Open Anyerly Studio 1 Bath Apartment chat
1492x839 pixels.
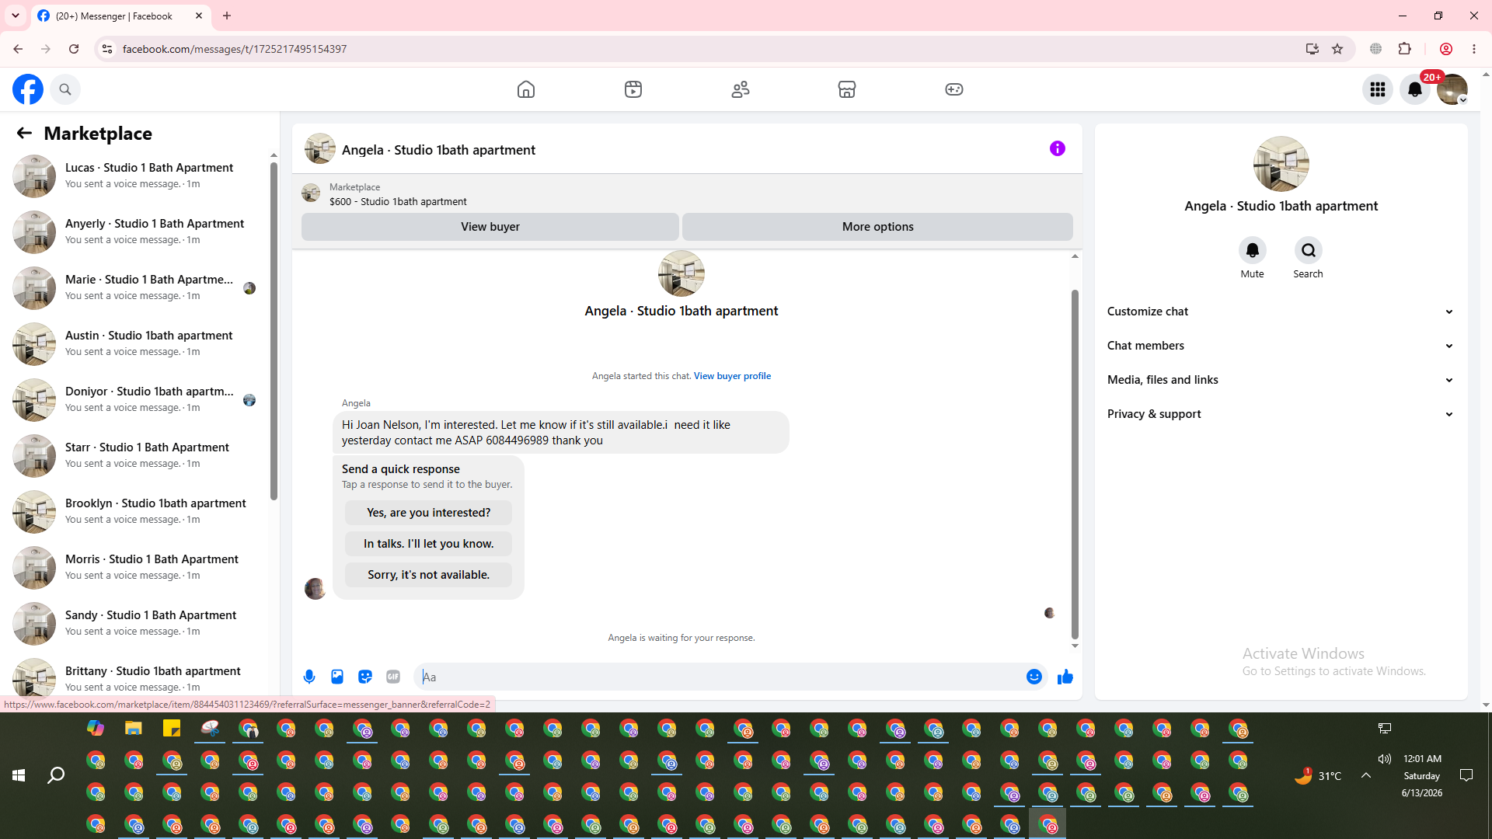coord(137,232)
